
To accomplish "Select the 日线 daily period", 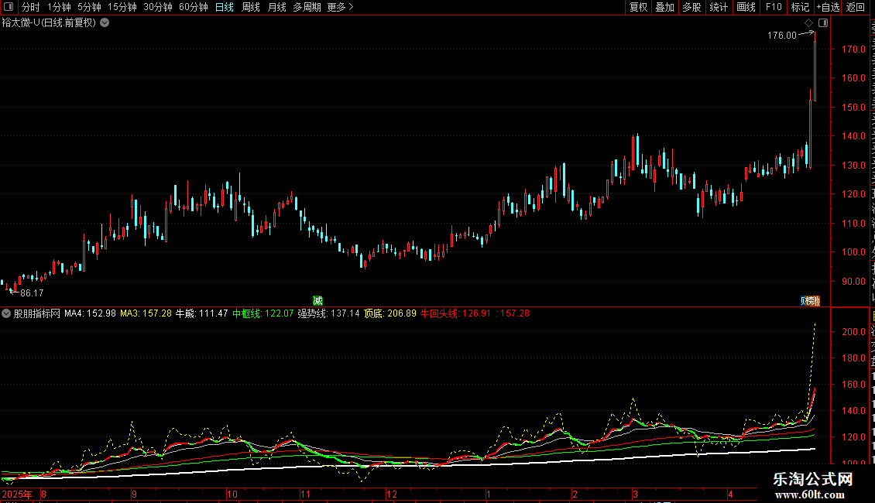I will point(225,7).
